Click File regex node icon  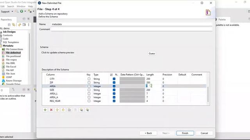(x=3, y=59)
